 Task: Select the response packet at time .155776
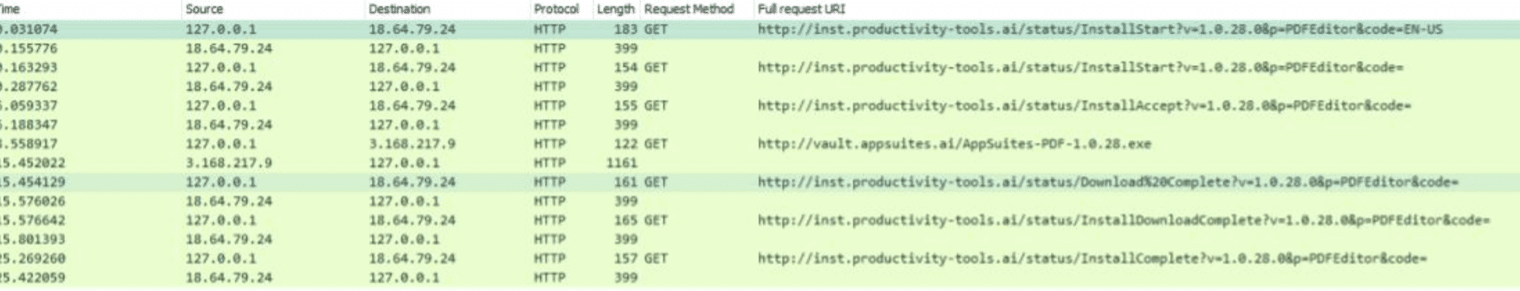760,48
